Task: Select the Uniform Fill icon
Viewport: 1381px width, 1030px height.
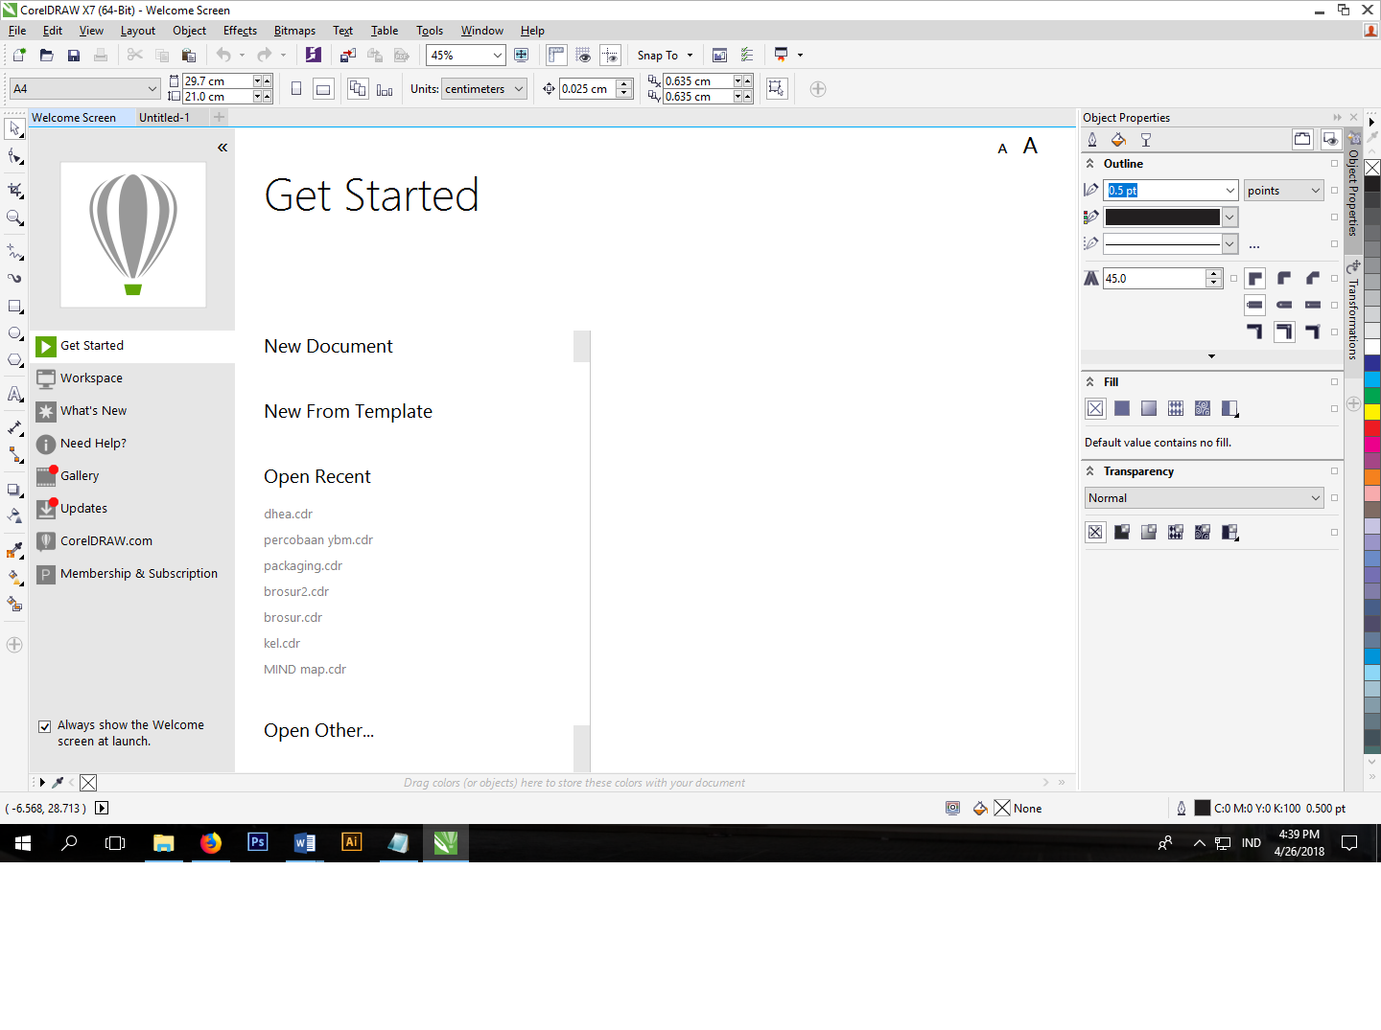Action: tap(1122, 409)
